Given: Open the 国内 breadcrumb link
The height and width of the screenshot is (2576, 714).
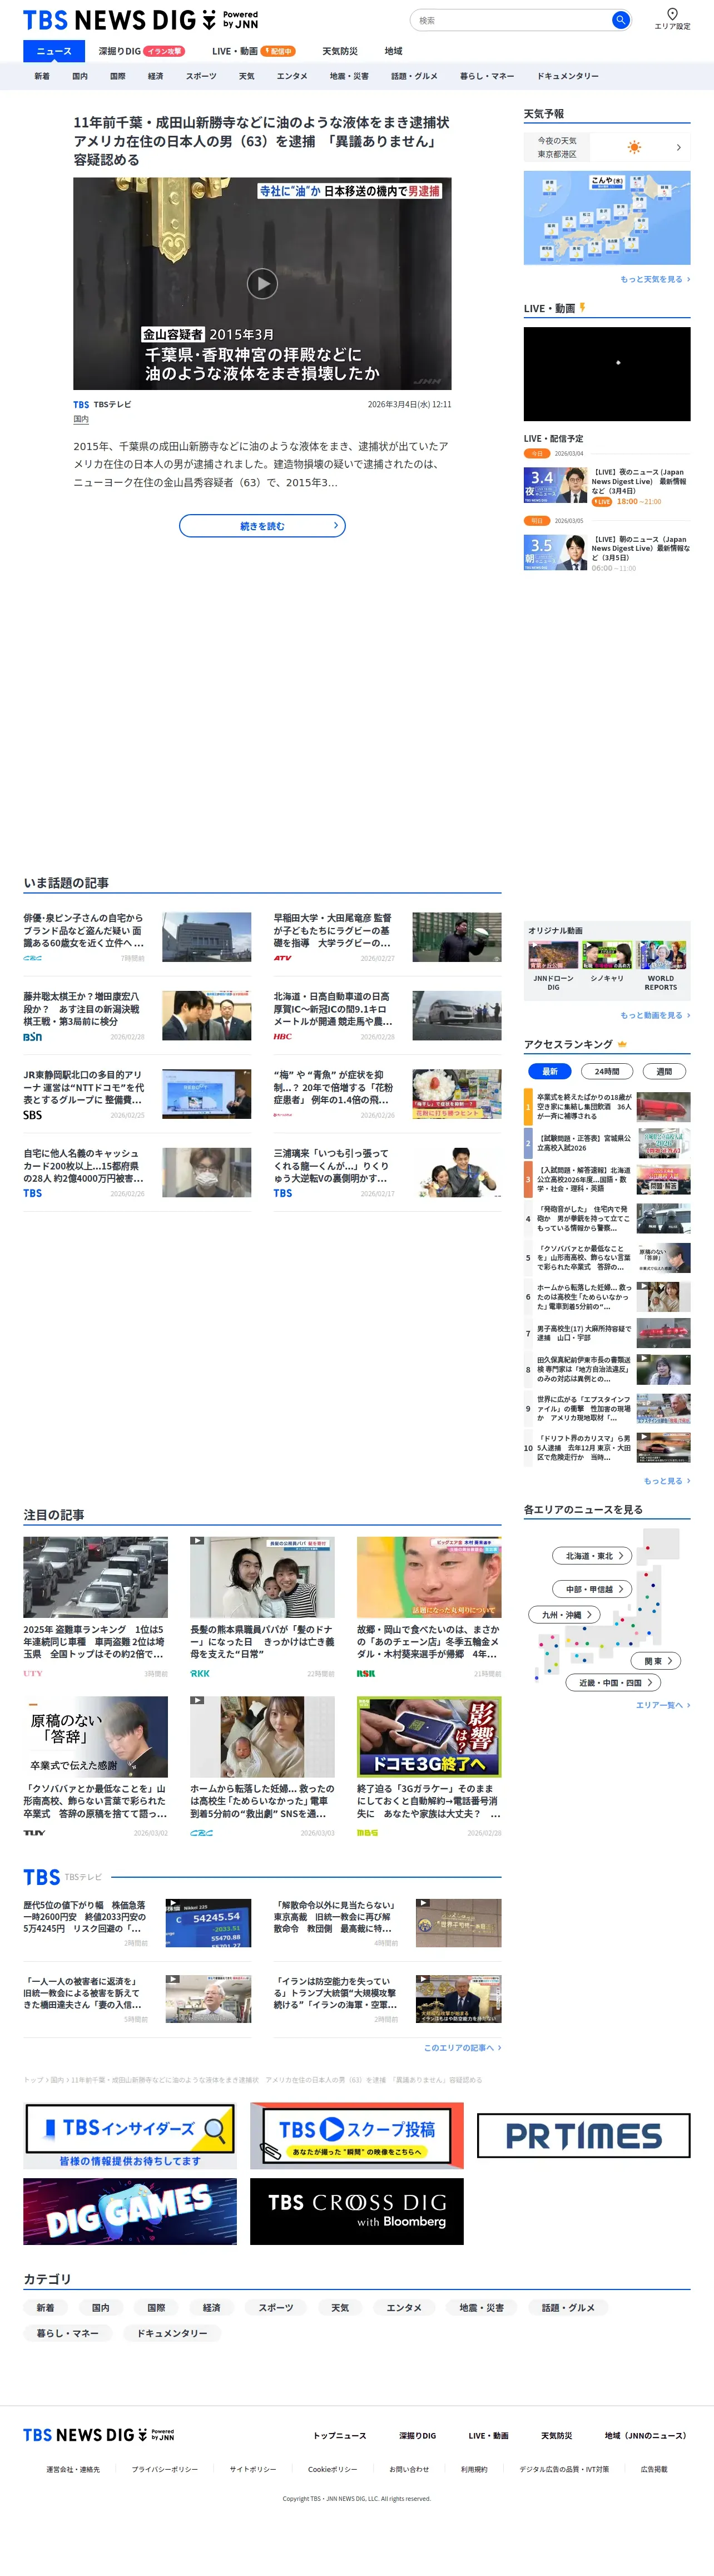Looking at the screenshot, I should point(57,2079).
